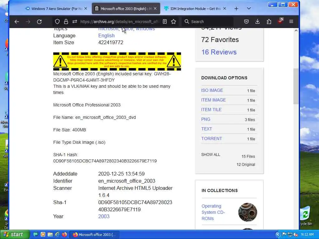Click the security flag tray icon
Screen dimensions: 319x239
pyautogui.click(x=284, y=235)
